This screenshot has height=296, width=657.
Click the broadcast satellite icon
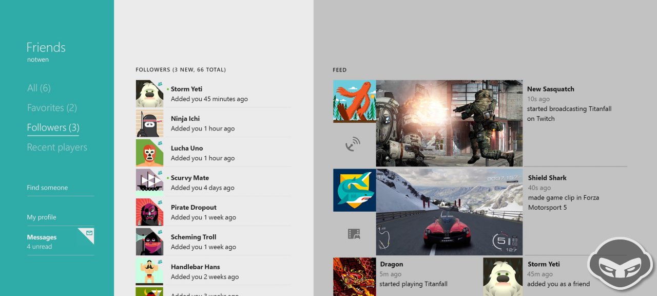tap(353, 145)
